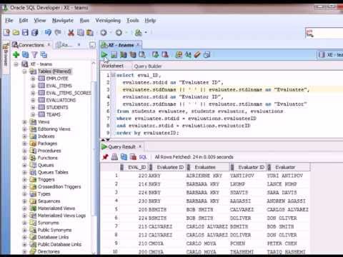This screenshot has height=257, width=343.
Task: Click the Save All icon
Action: 35,32
